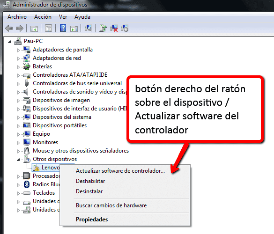
Task: Expand the Adaptadores de pantalla node
Action: 18,50
